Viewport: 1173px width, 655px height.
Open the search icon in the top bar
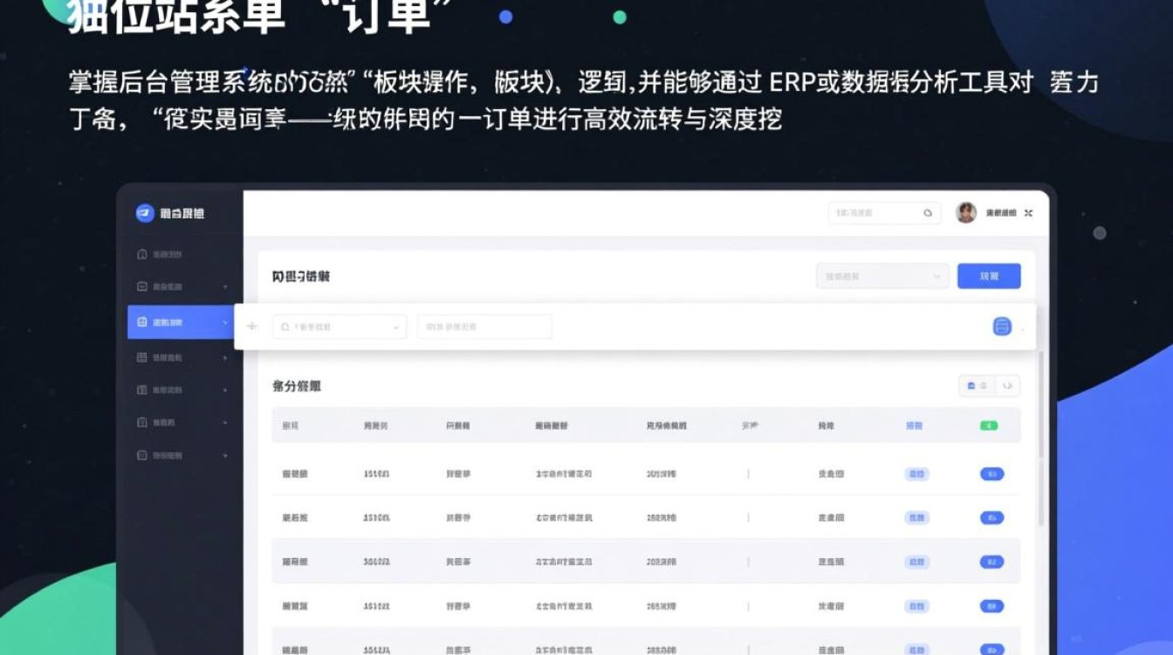click(927, 212)
